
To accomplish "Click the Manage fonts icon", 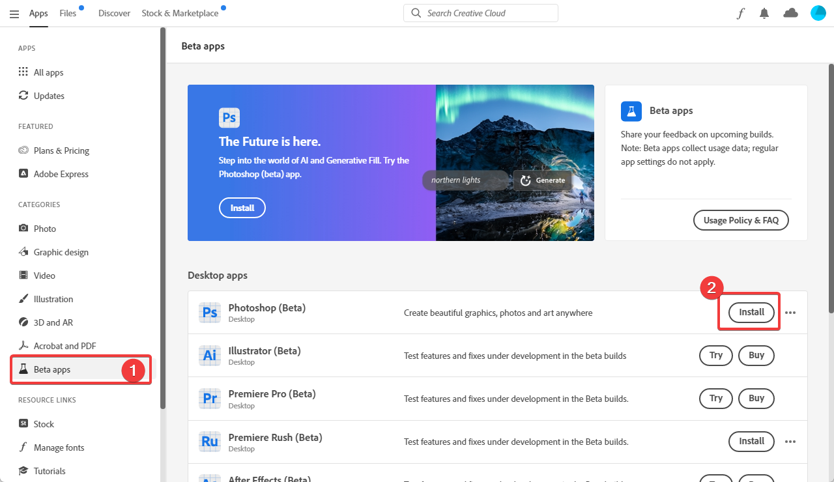I will (x=23, y=447).
